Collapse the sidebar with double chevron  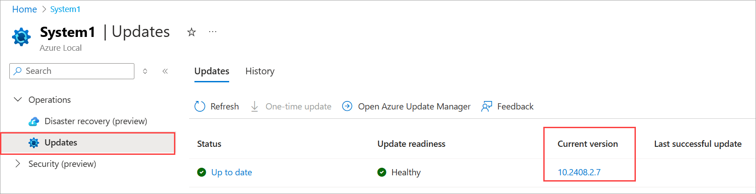pyautogui.click(x=165, y=71)
